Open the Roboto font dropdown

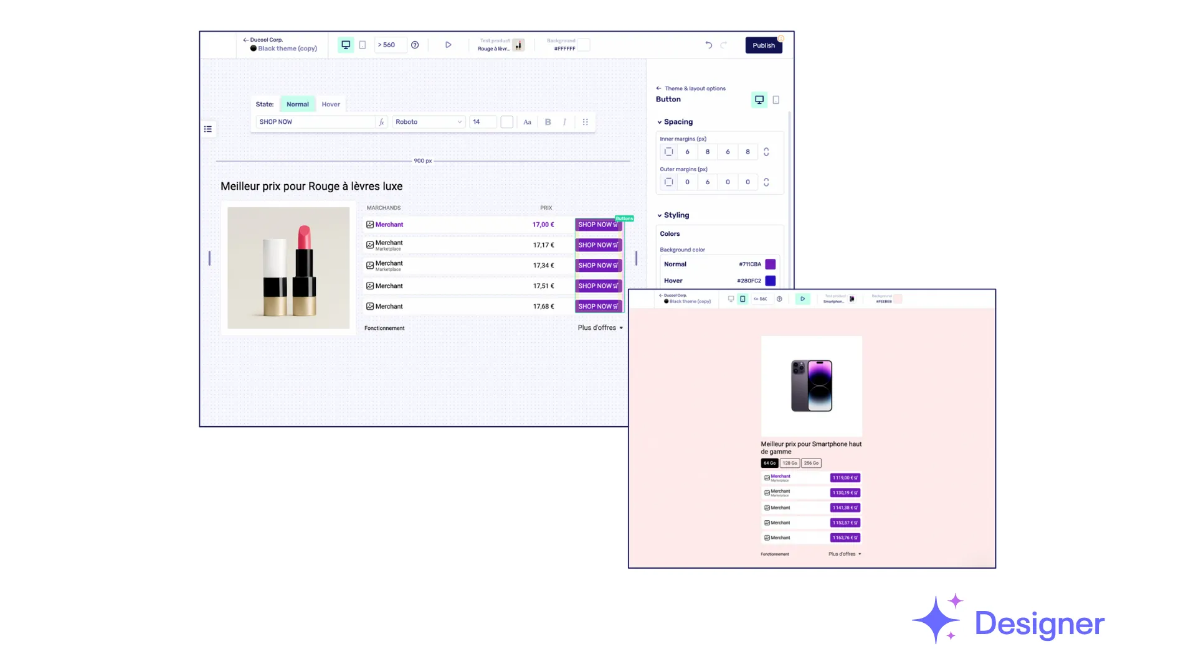tap(429, 122)
